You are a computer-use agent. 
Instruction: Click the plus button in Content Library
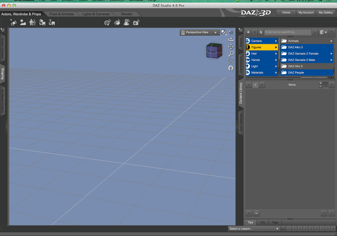(249, 213)
